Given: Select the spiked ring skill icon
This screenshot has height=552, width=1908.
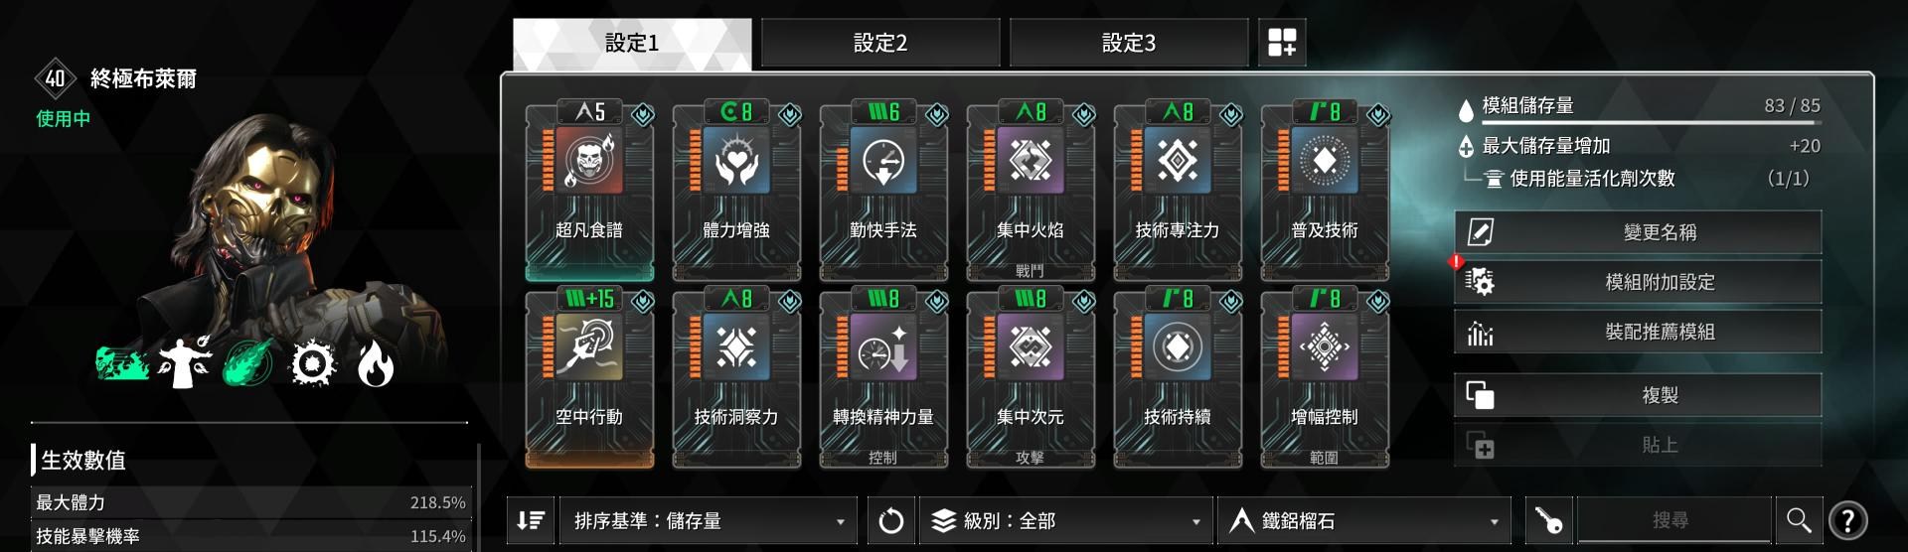Looking at the screenshot, I should point(314,364).
